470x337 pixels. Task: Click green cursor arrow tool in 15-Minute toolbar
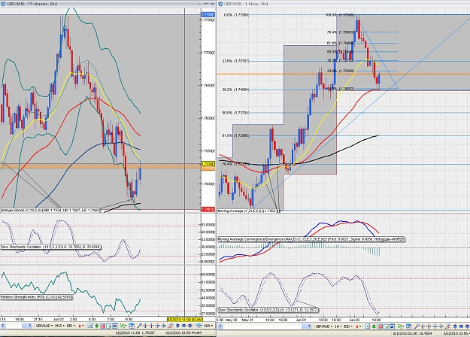122,326
